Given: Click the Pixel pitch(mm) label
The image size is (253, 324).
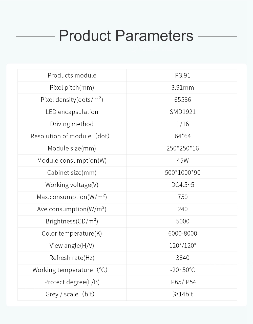Looking at the screenshot, I should [72, 87].
